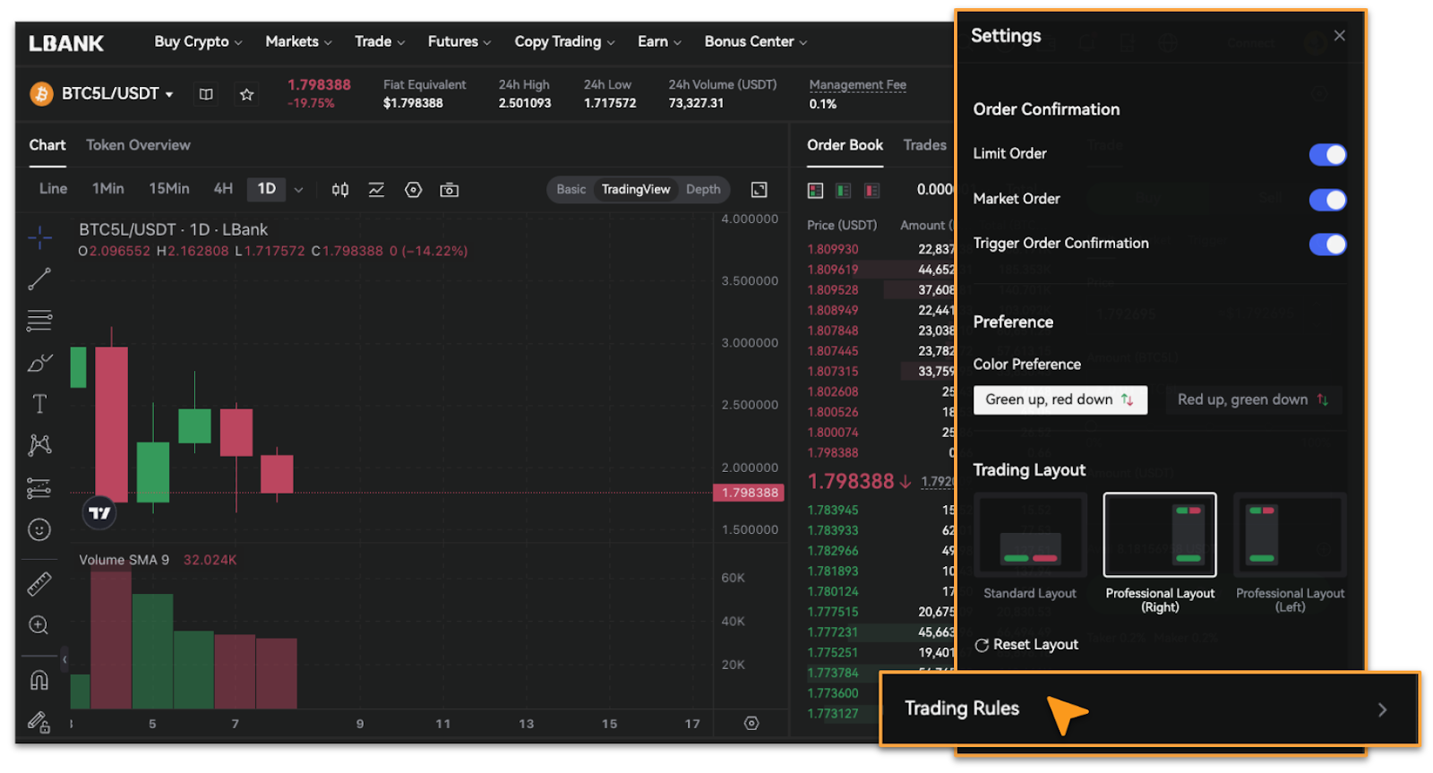1433x773 pixels.
Task: Open the Bonus Center dropdown menu
Action: coord(756,42)
